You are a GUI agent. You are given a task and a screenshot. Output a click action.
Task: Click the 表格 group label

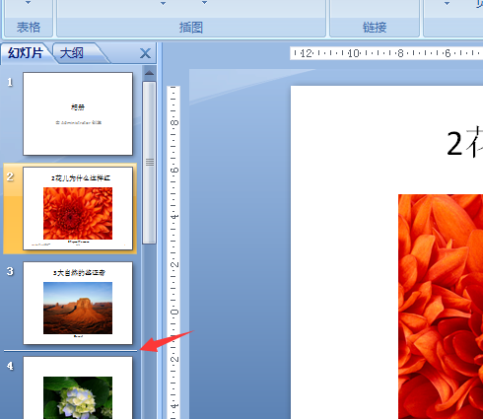29,28
